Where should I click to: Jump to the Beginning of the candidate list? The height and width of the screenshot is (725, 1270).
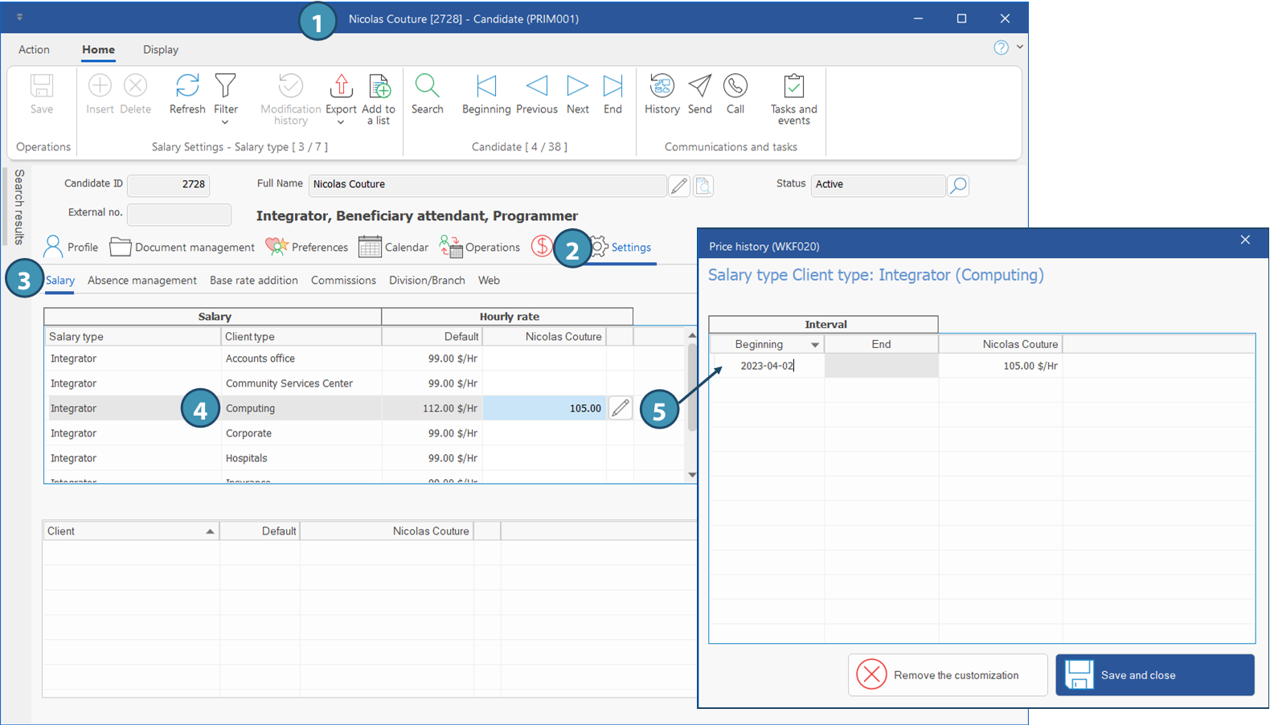pos(485,87)
